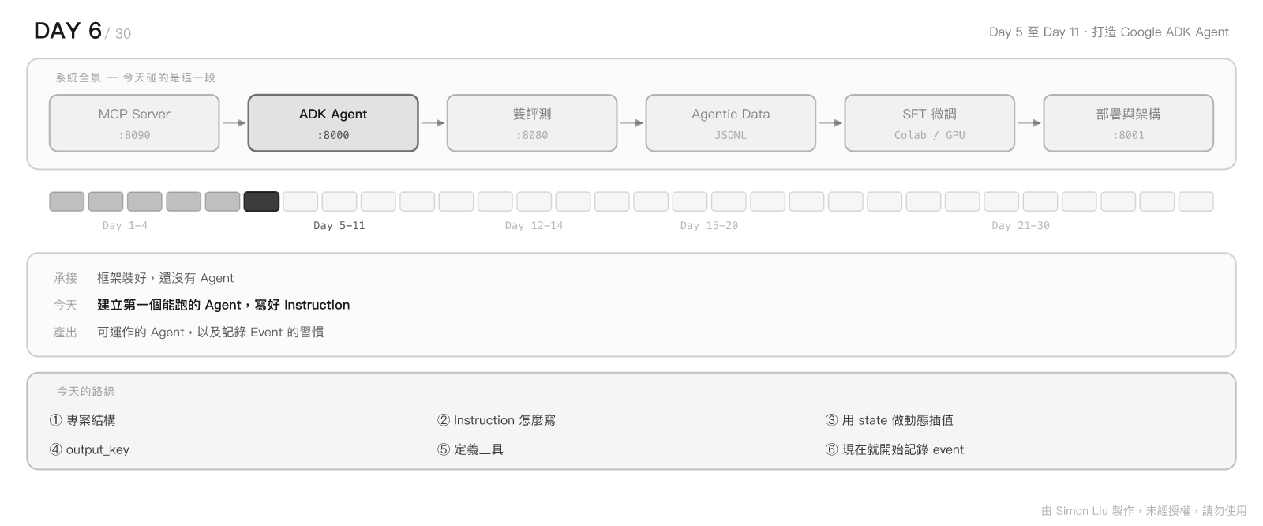The width and height of the screenshot is (1263, 526).
Task: Click arrow between ADK Agent and 雙評測
Action: tap(433, 123)
